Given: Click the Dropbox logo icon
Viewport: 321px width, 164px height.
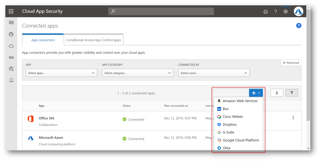Looking at the screenshot, I should [219, 125].
